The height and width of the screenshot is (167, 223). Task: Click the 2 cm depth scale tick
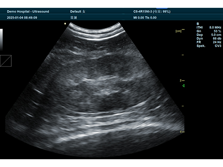pos(182,80)
